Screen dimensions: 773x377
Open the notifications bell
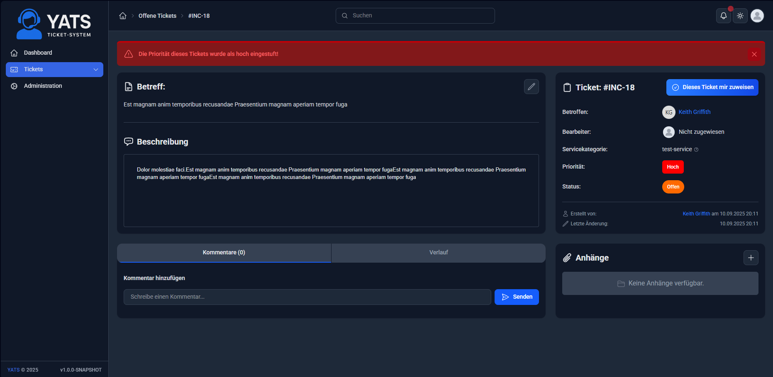tap(723, 16)
